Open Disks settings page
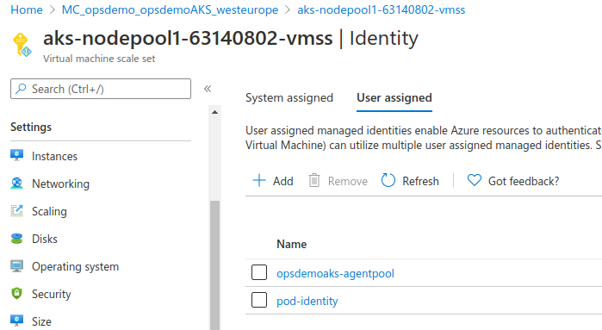 click(x=45, y=239)
